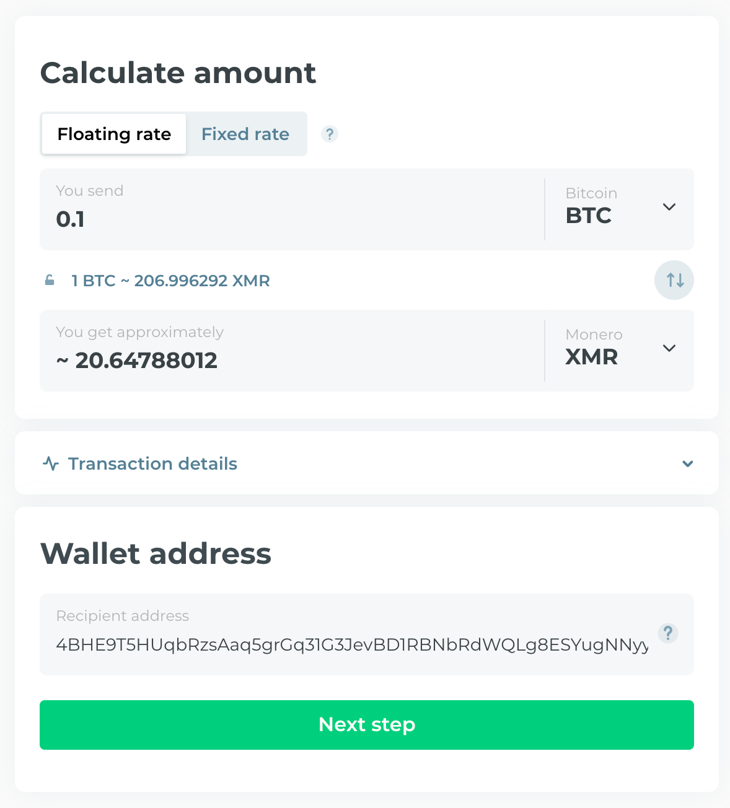Click the recipient address help icon
Screen dimensions: 730x808
(667, 633)
